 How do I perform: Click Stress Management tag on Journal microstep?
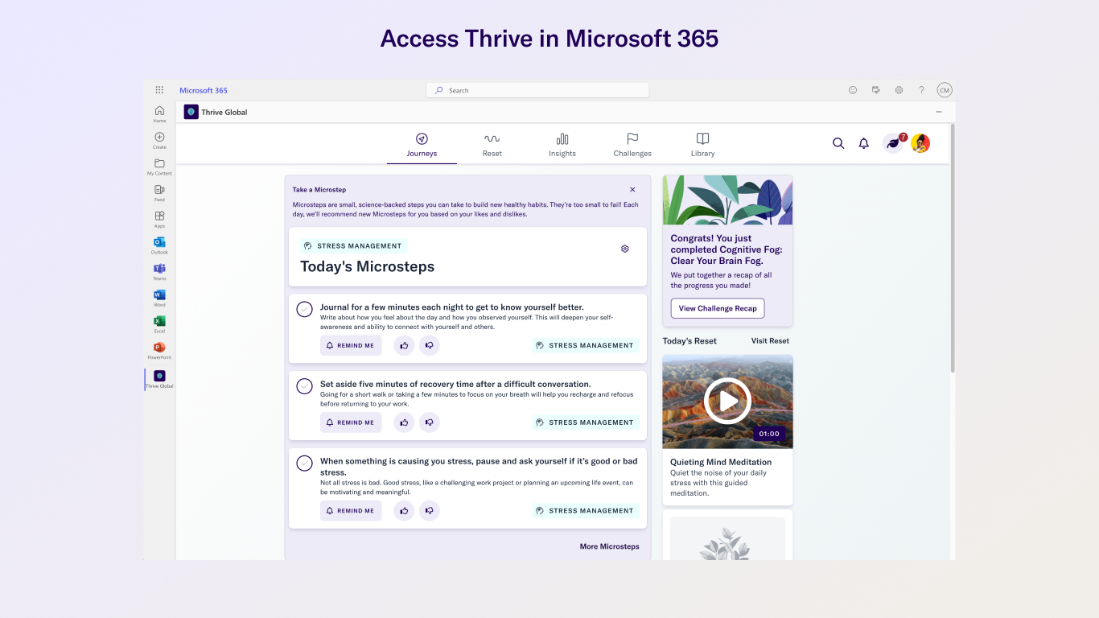click(585, 345)
